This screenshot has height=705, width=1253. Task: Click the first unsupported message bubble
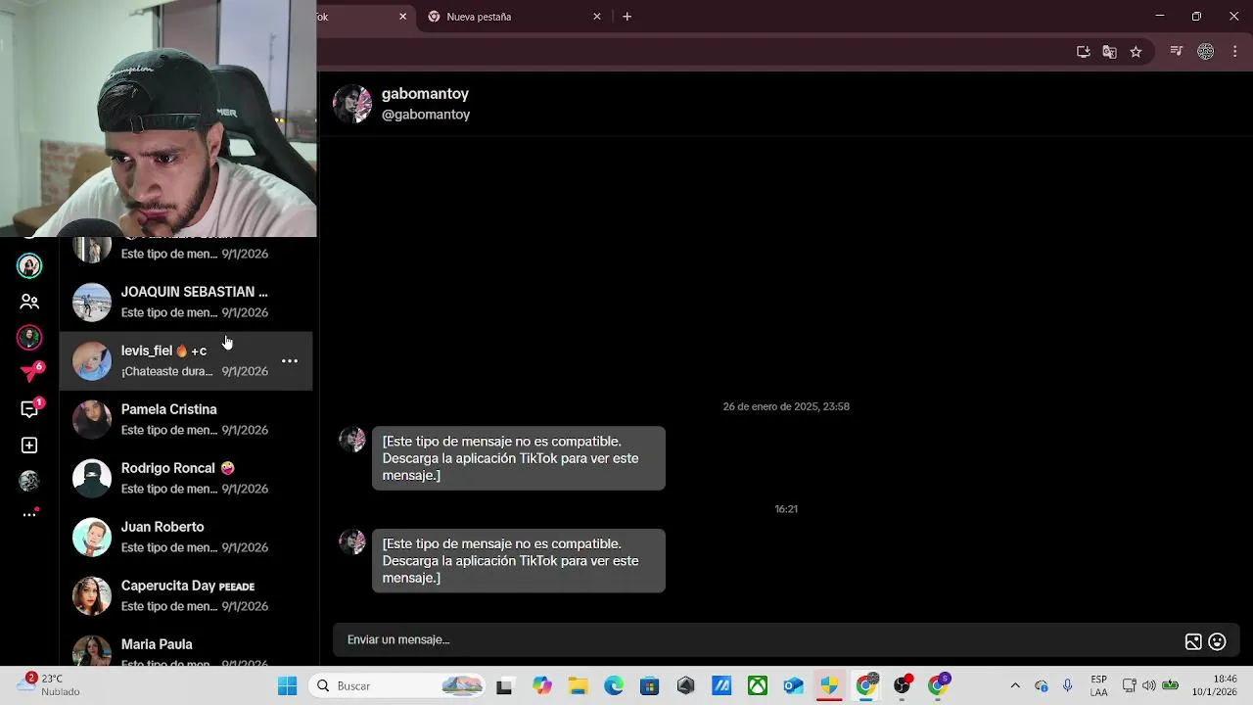519,458
